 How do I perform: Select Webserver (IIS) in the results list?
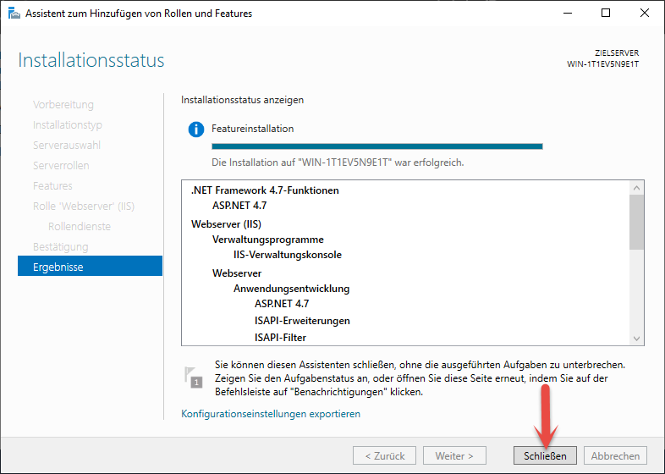[x=226, y=224]
